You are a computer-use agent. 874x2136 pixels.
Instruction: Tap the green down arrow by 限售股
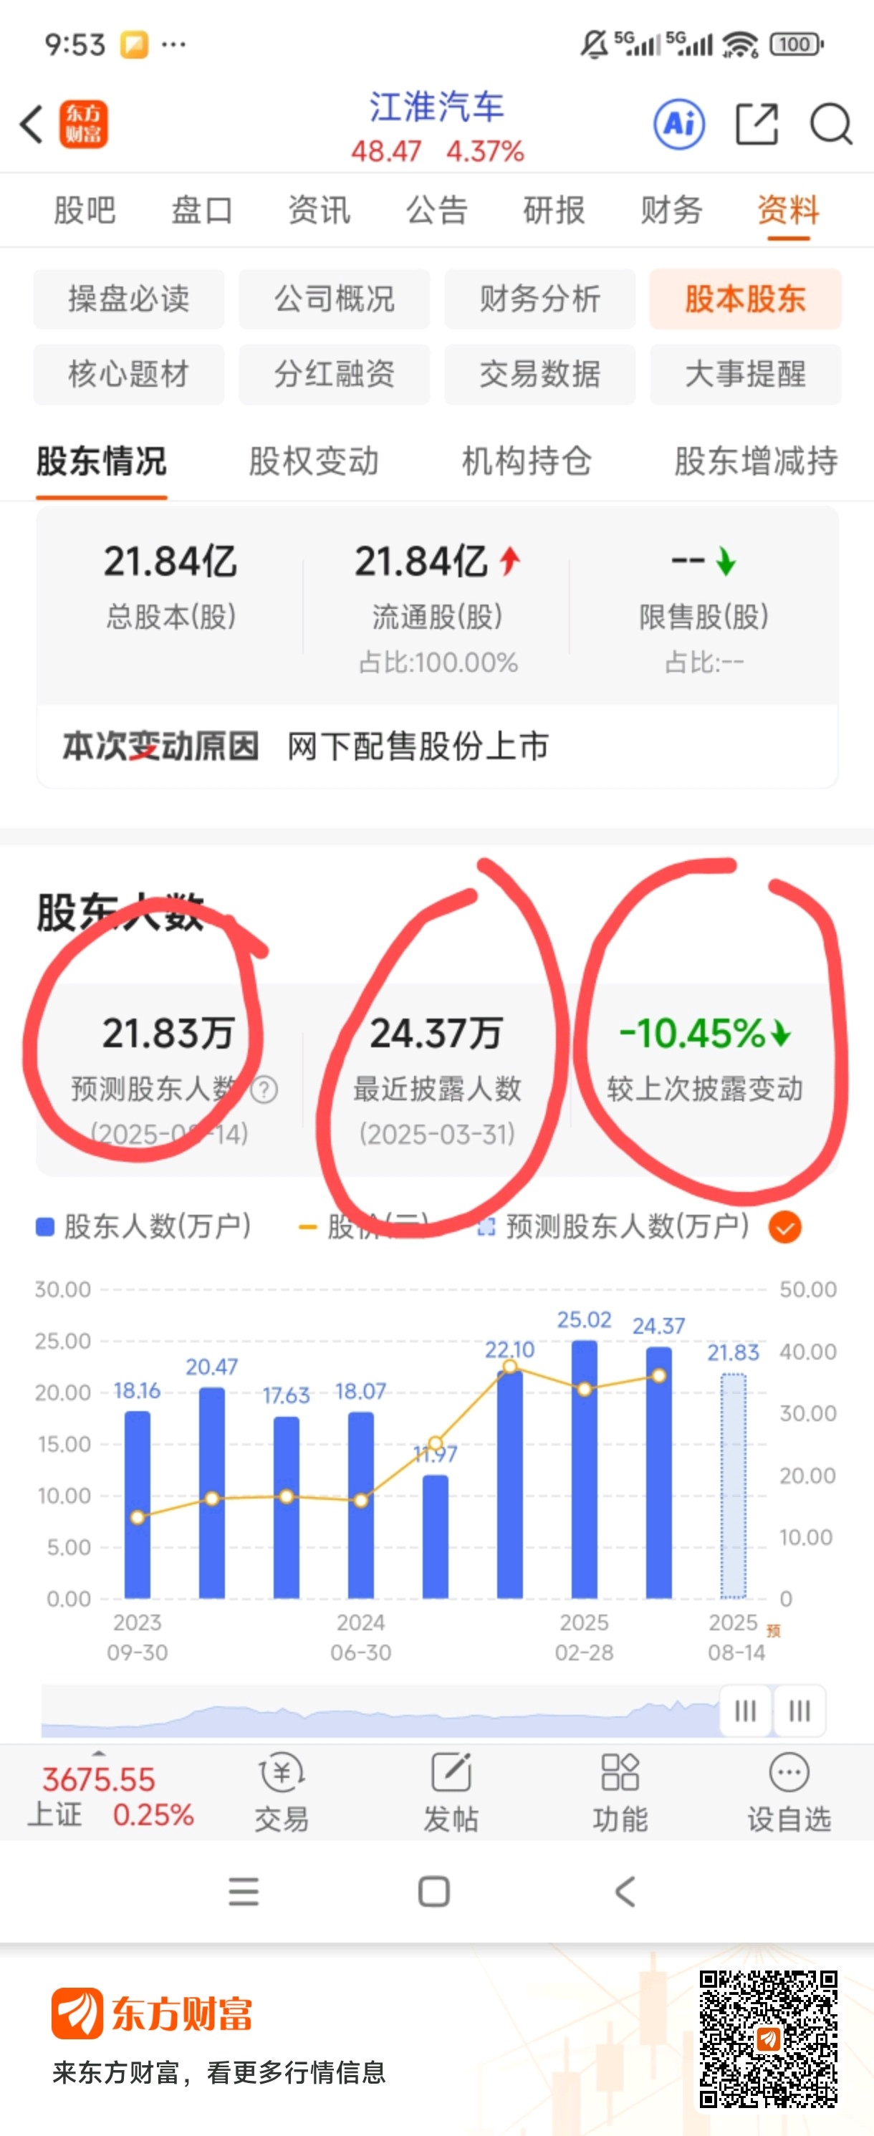tap(726, 562)
